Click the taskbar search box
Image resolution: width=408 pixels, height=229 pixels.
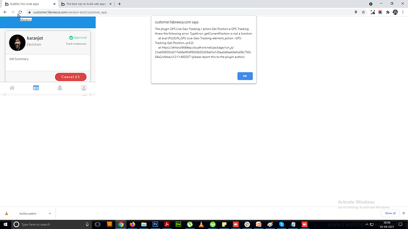click(x=51, y=224)
